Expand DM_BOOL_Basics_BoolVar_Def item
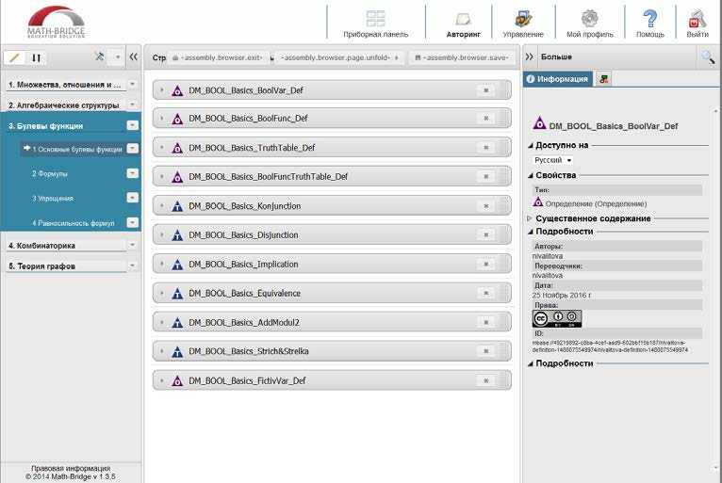722x483 pixels. coord(161,90)
